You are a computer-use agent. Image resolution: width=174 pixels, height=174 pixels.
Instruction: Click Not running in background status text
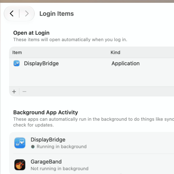click(x=59, y=169)
